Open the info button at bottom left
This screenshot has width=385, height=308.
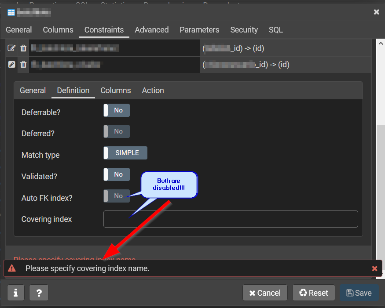pyautogui.click(x=16, y=293)
